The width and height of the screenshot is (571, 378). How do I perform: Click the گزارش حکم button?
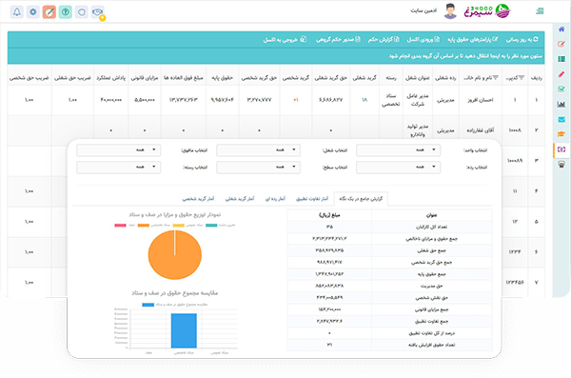[384, 39]
